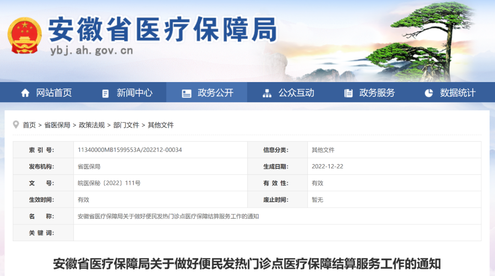Click the location pin breadcrumb icon
Screen dimensions: 495x276
[x=16, y=125]
